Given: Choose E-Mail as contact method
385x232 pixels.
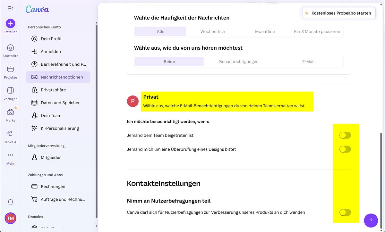Looking at the screenshot, I should click(308, 62).
